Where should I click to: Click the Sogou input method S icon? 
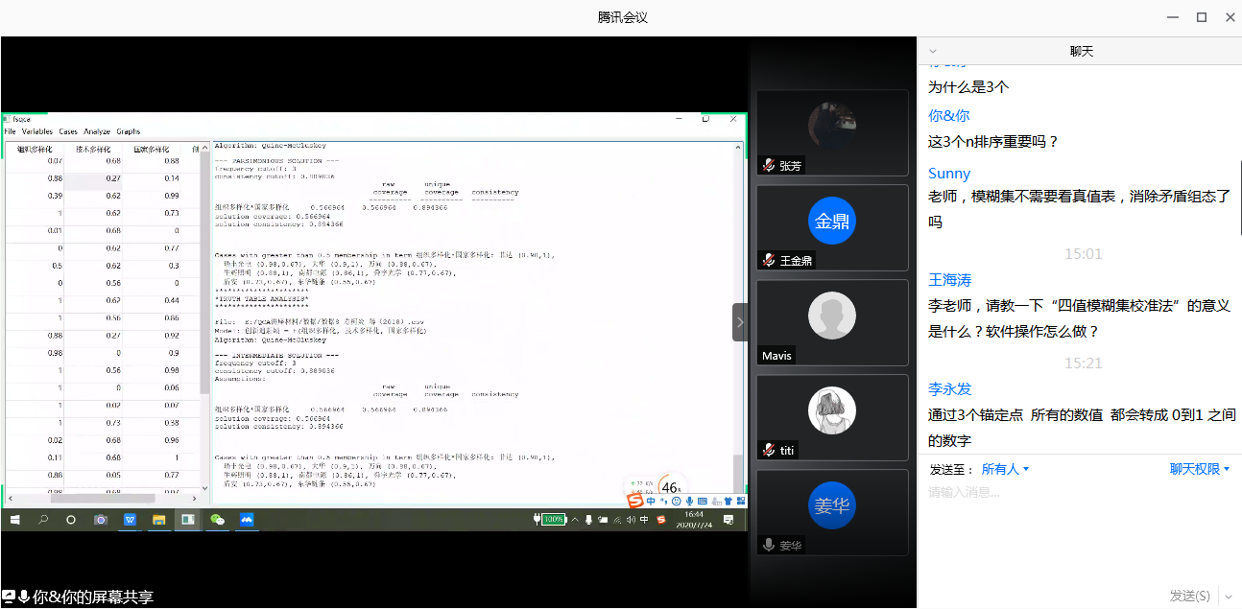point(634,502)
